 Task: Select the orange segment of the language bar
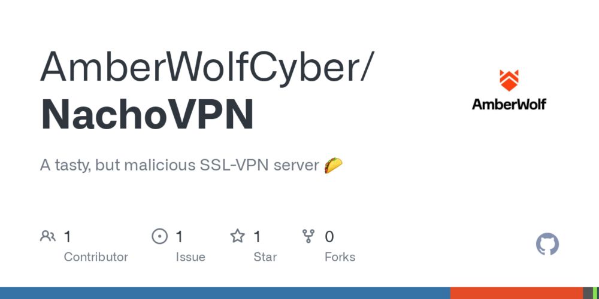coord(516,293)
